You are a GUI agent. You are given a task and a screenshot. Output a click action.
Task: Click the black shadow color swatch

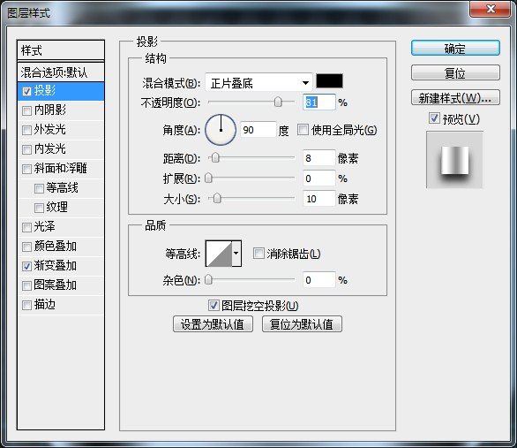pyautogui.click(x=329, y=81)
